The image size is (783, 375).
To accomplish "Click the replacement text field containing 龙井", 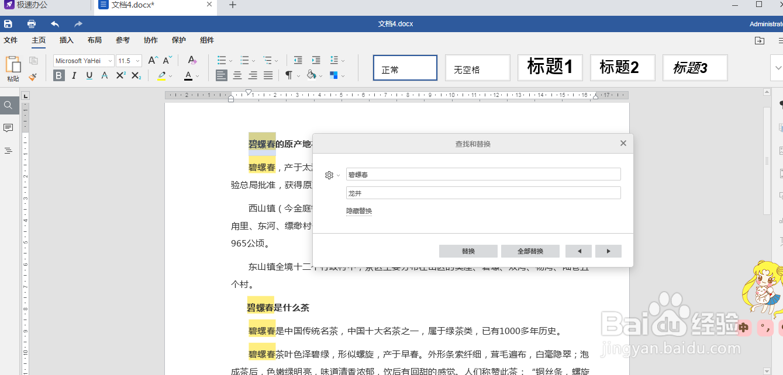I will click(x=483, y=193).
